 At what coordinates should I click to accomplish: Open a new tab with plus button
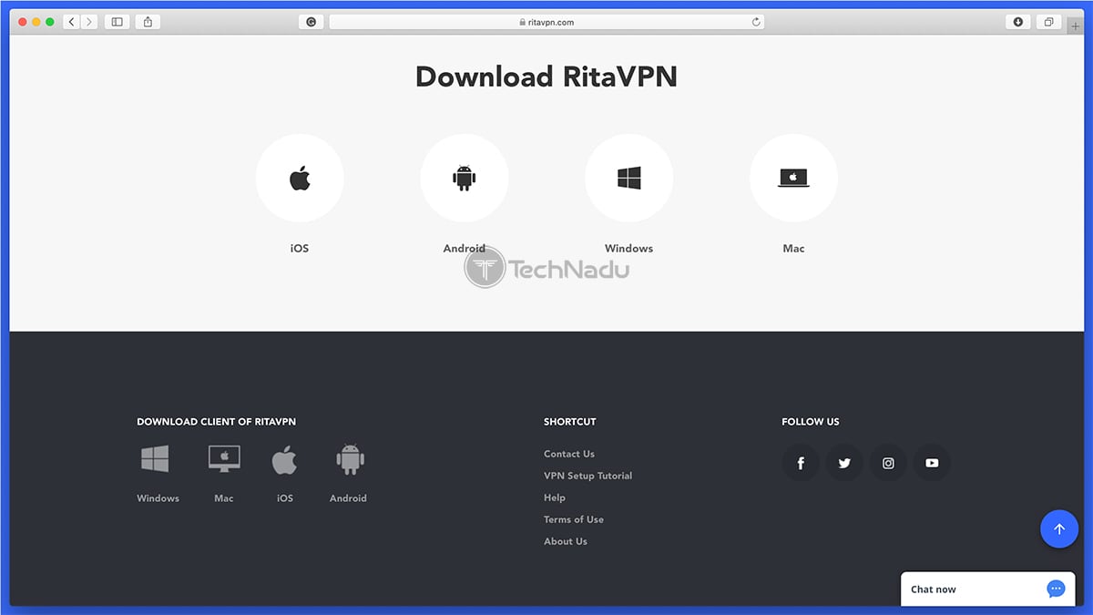(1076, 26)
